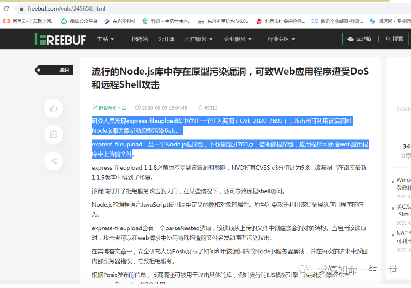This screenshot has width=411, height=288.
Task: Click the 漏洞 category tag
Action: click(x=54, y=70)
